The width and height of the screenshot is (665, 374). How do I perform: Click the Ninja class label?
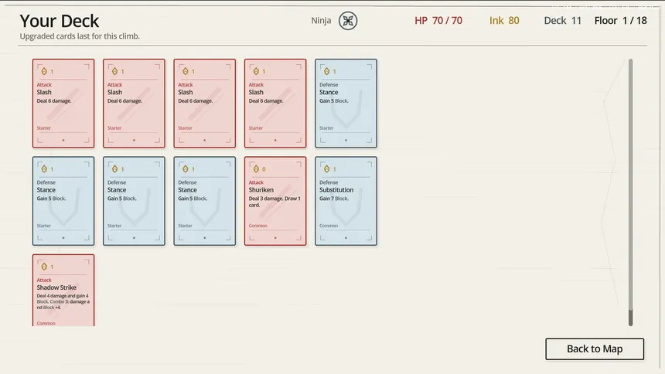click(x=321, y=20)
